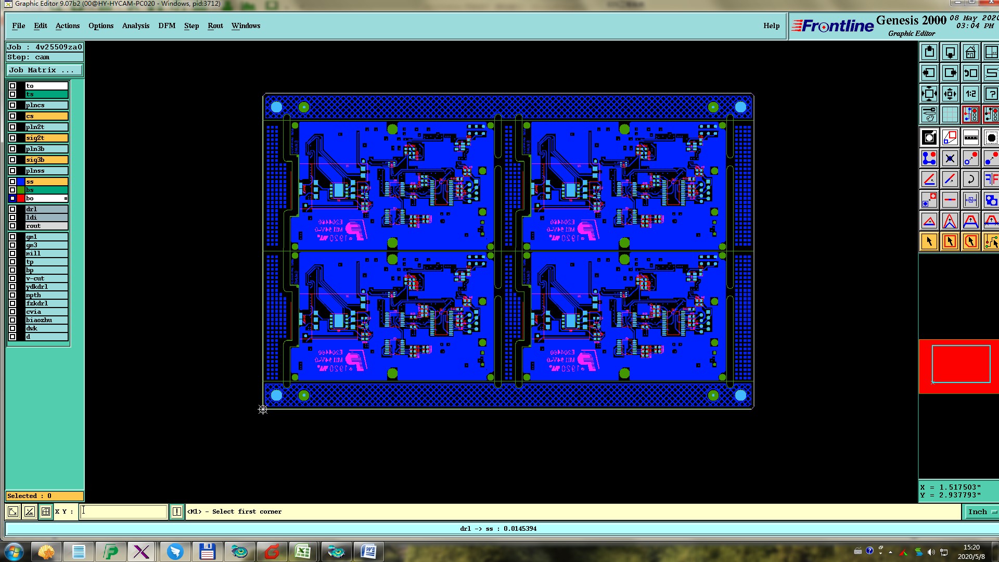The width and height of the screenshot is (999, 562).
Task: Toggle the 'sig2t' layer checkbox
Action: pos(12,138)
